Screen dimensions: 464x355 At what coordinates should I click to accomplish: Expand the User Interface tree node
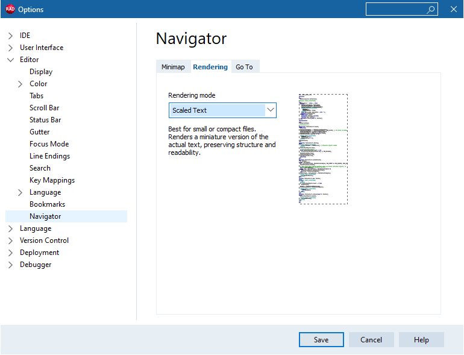pyautogui.click(x=10, y=48)
